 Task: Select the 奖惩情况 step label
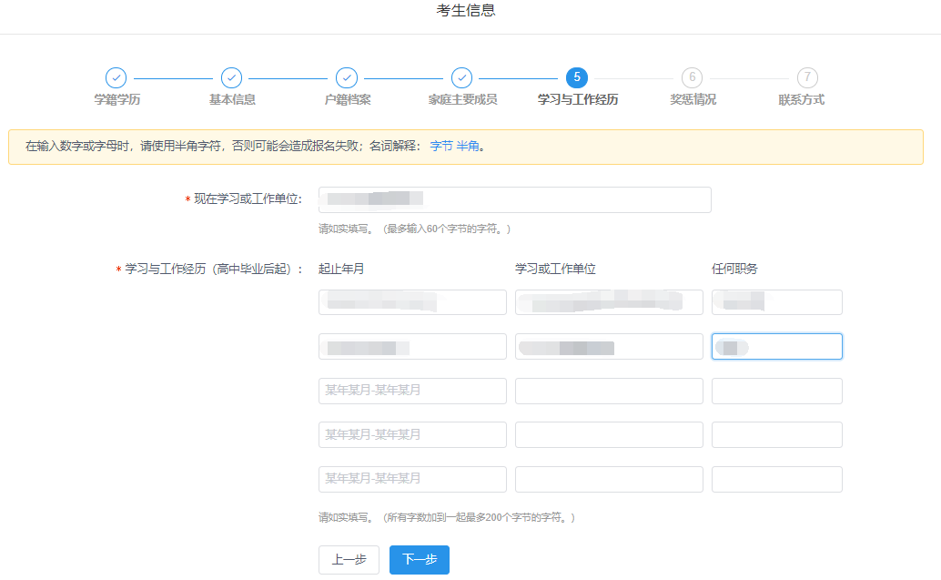coord(693,100)
